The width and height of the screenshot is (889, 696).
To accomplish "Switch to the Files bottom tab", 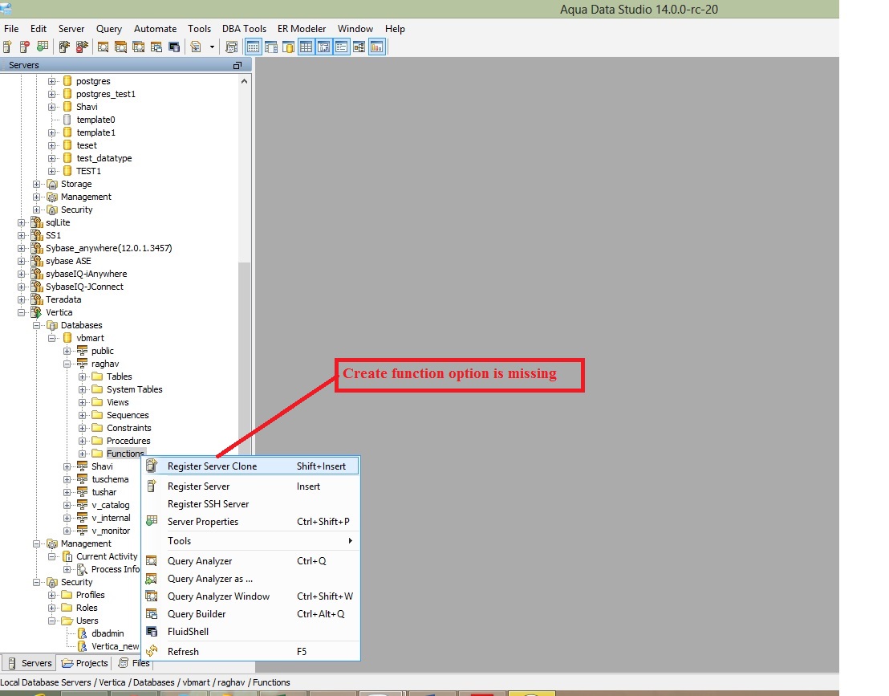I will (x=134, y=662).
